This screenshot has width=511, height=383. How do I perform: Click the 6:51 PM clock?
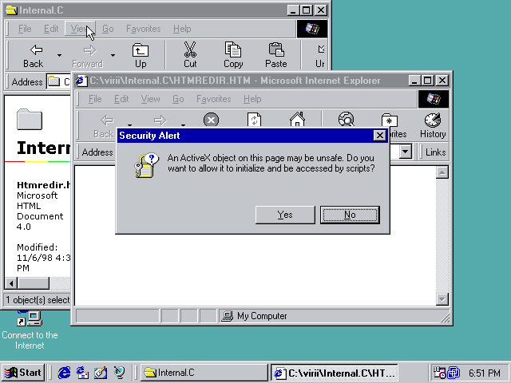[485, 373]
